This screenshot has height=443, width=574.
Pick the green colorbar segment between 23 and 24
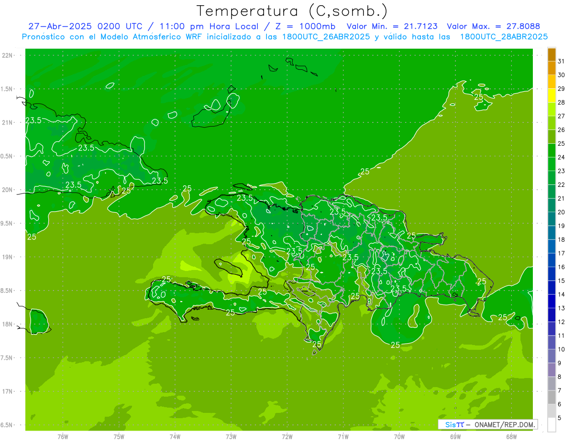552,164
